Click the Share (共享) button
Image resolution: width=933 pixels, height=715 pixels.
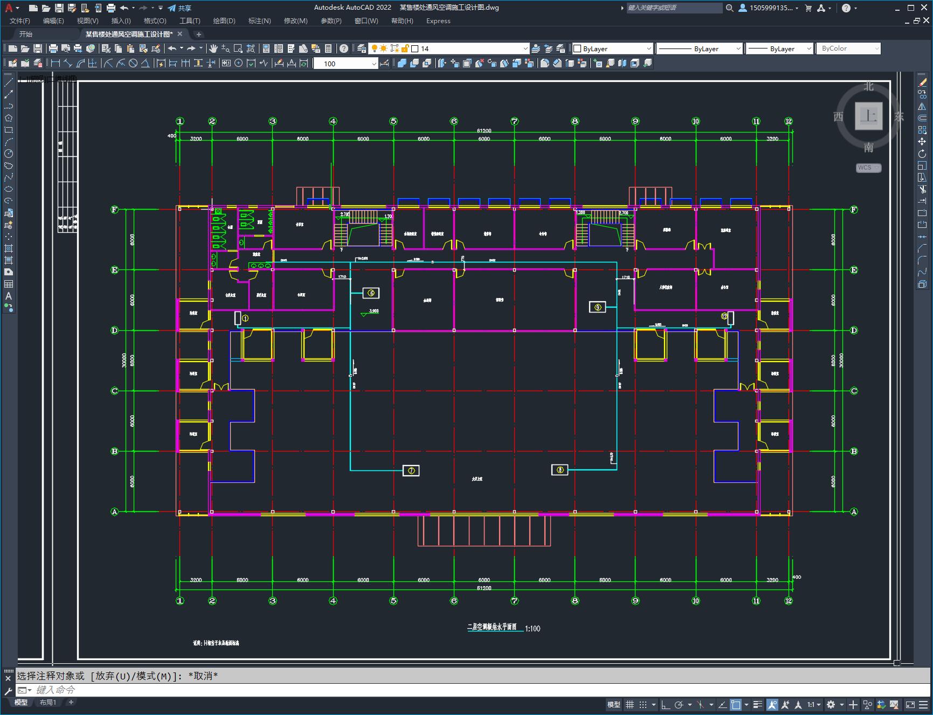pyautogui.click(x=179, y=8)
